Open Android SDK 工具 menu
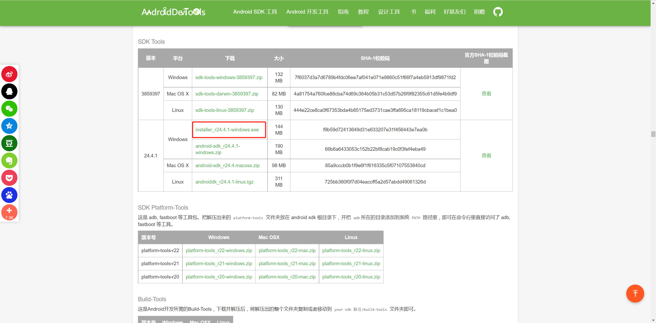The height and width of the screenshot is (323, 656). (255, 12)
